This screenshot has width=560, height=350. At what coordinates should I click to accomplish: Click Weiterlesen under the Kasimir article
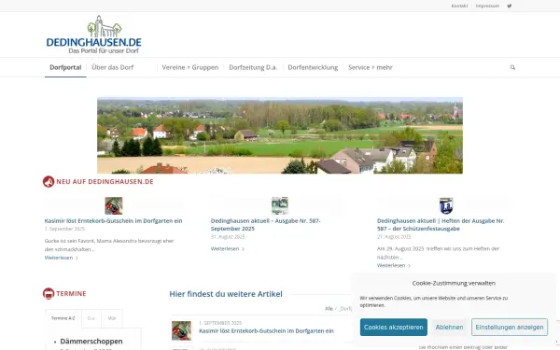coord(61,258)
